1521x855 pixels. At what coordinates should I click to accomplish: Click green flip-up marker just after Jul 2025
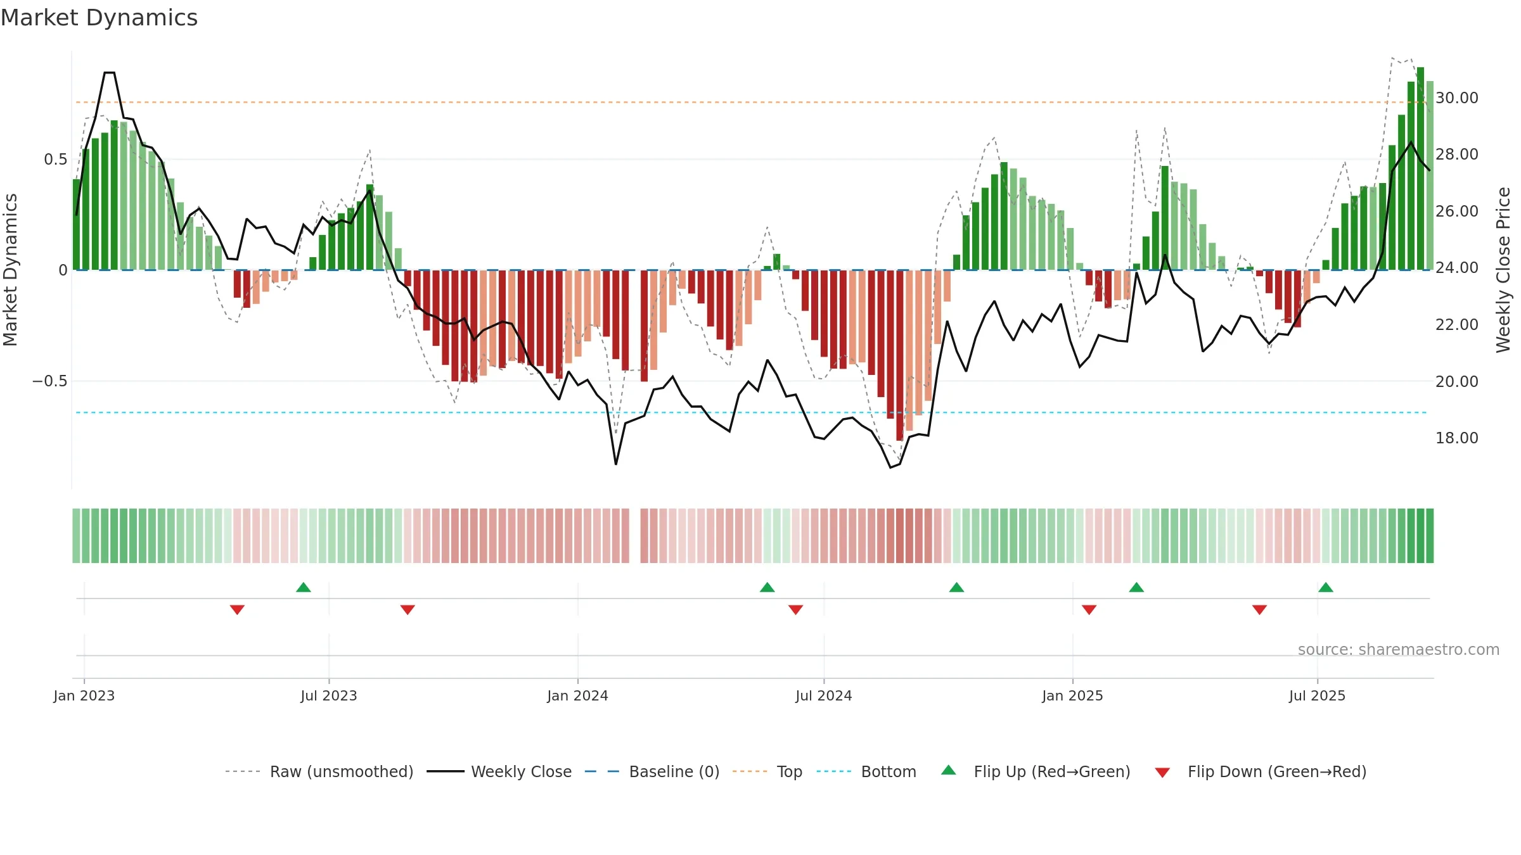click(1326, 587)
